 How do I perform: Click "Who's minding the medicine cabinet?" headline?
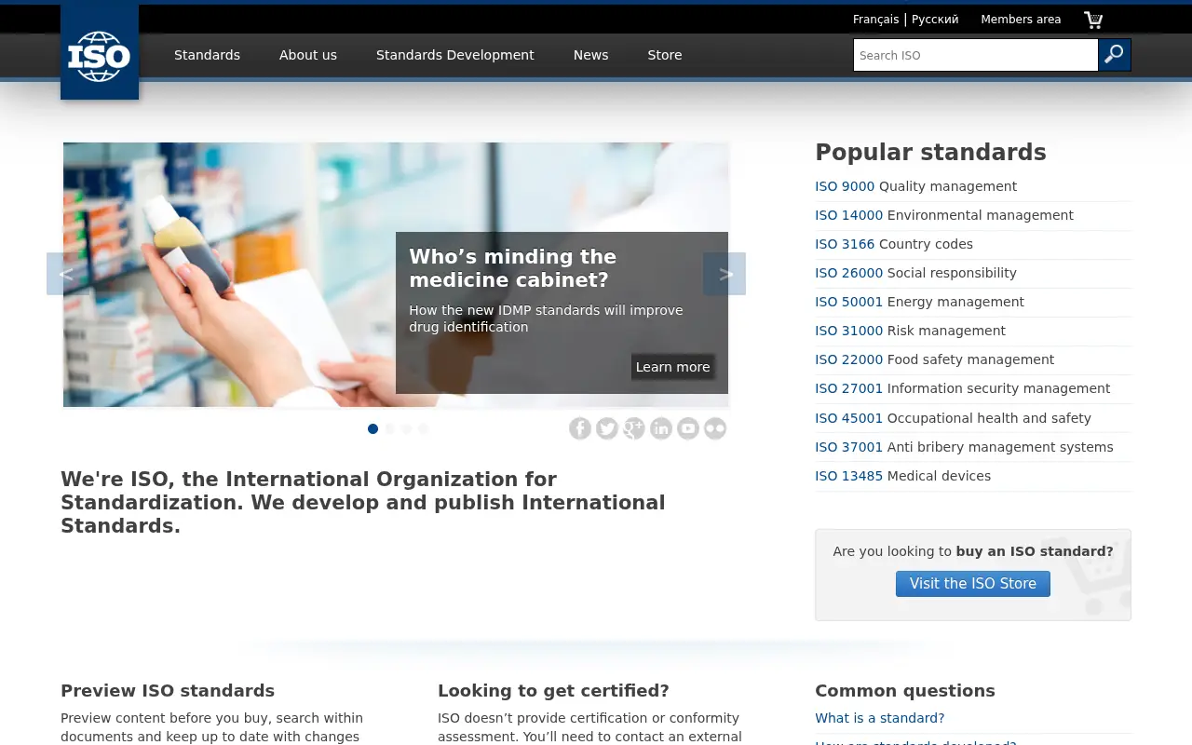coord(512,268)
